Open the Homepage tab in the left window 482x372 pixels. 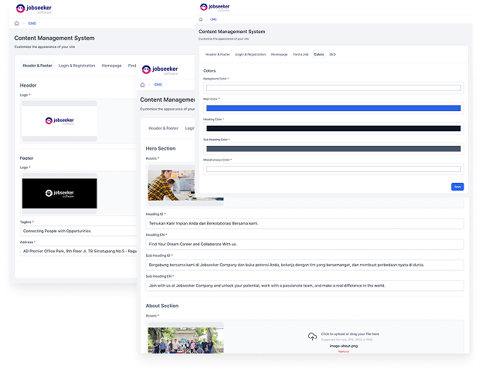tap(111, 66)
